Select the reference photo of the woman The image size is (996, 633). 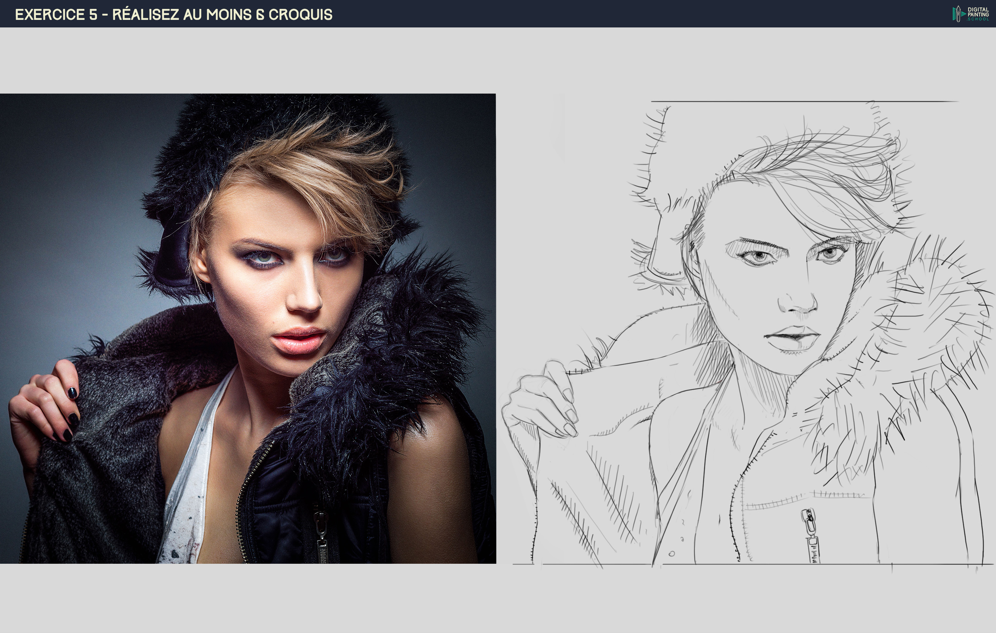click(248, 328)
